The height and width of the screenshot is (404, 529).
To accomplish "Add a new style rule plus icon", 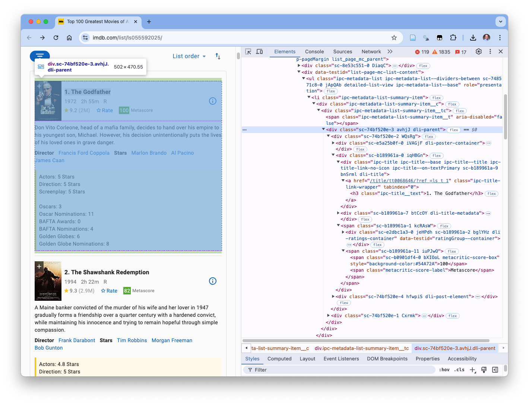I will [473, 370].
